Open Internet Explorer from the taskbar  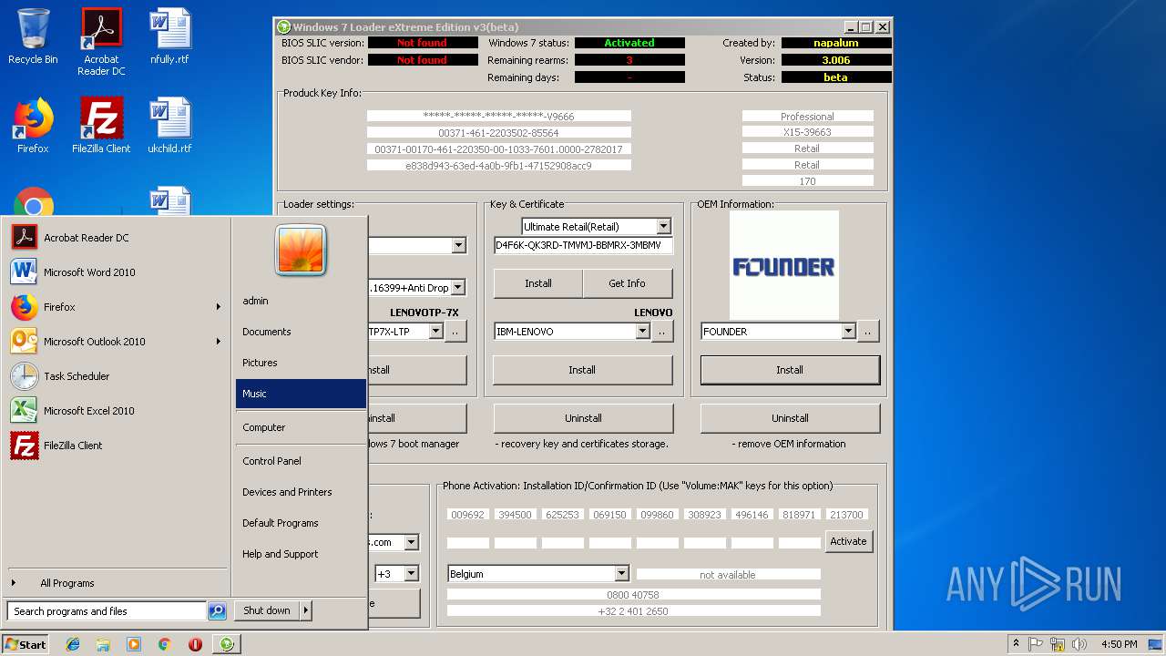[x=73, y=644]
